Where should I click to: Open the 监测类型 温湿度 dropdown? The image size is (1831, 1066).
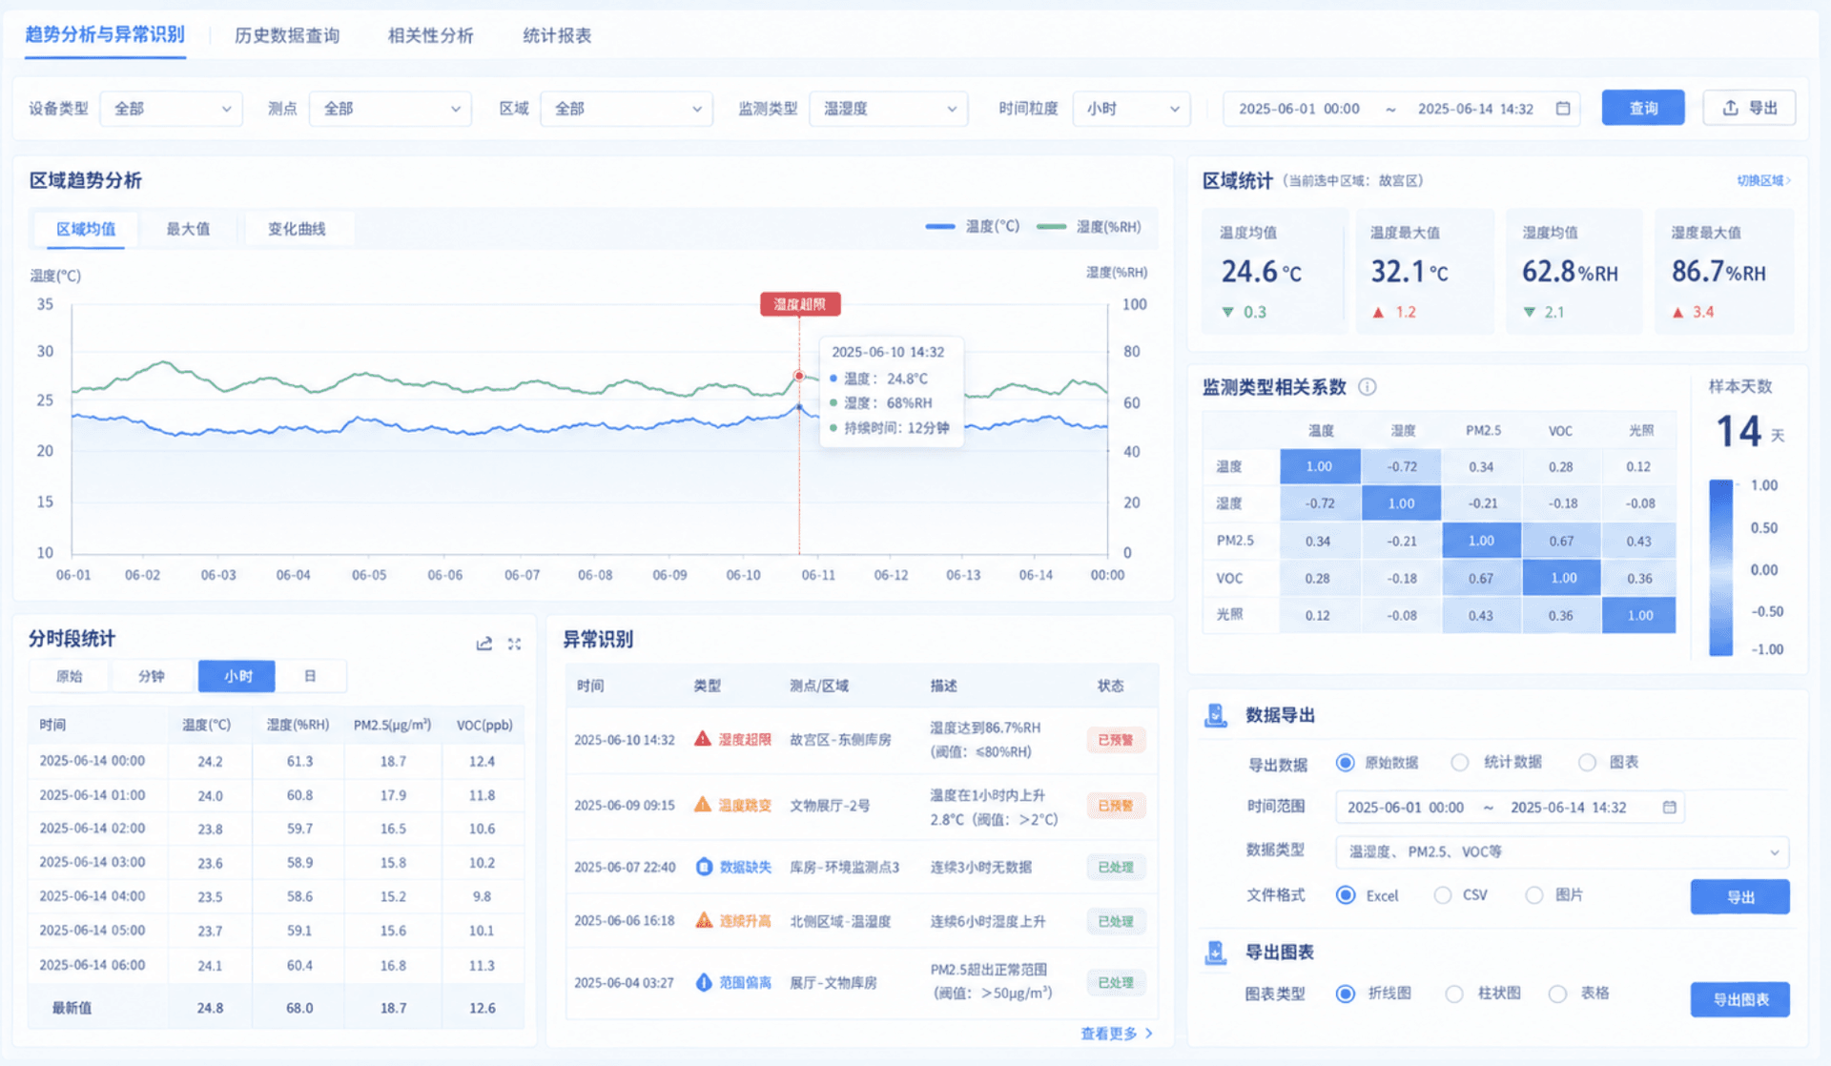[x=889, y=109]
